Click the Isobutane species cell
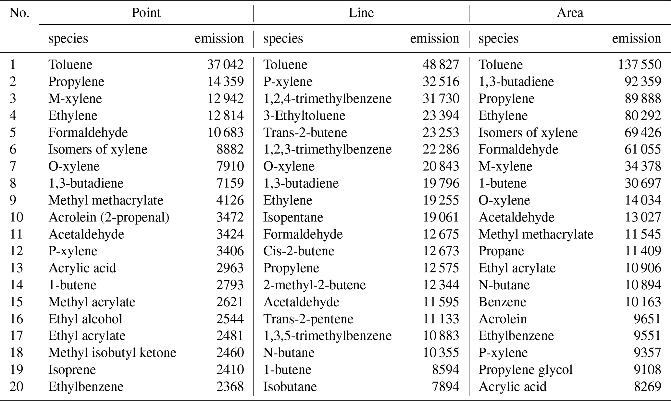 [290, 387]
